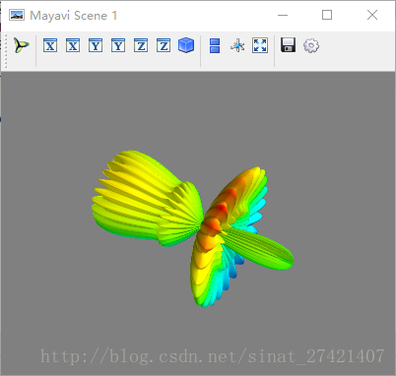This screenshot has height=376, width=396.
Task: Save the scene with the floppy disk icon
Action: point(289,45)
